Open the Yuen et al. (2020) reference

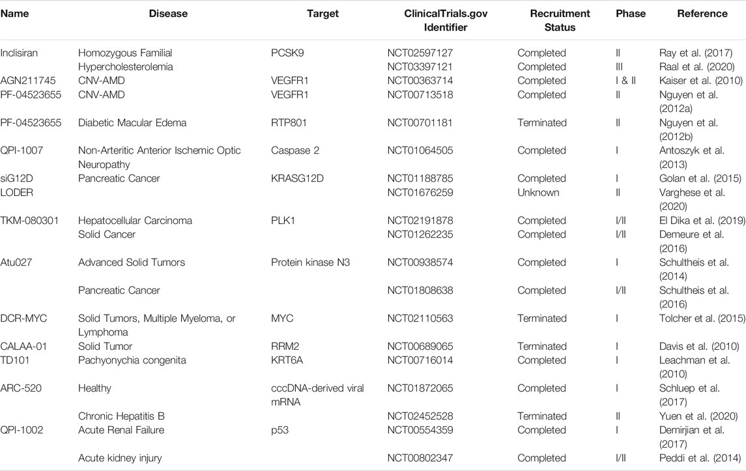(698, 416)
